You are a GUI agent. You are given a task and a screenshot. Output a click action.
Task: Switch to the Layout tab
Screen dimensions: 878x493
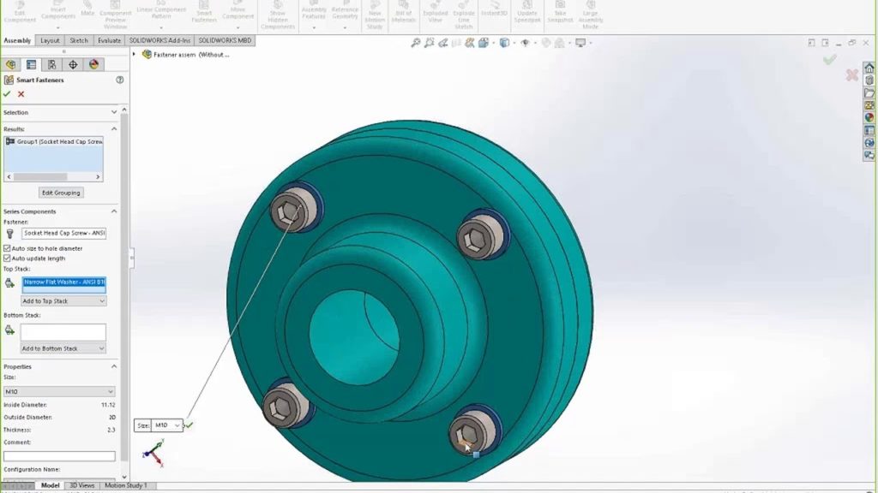(x=49, y=40)
